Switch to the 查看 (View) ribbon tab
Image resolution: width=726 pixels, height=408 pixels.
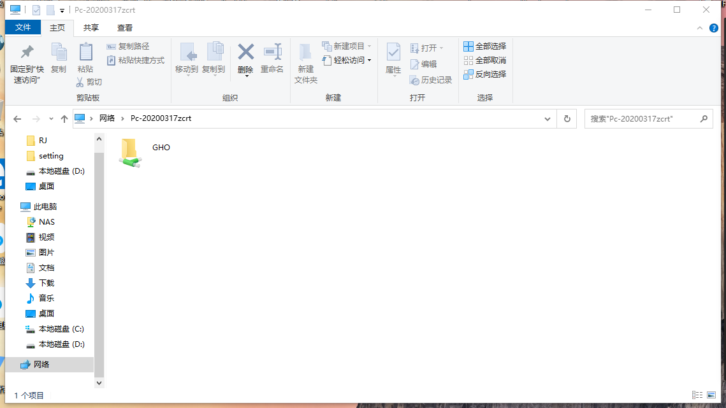(124, 27)
